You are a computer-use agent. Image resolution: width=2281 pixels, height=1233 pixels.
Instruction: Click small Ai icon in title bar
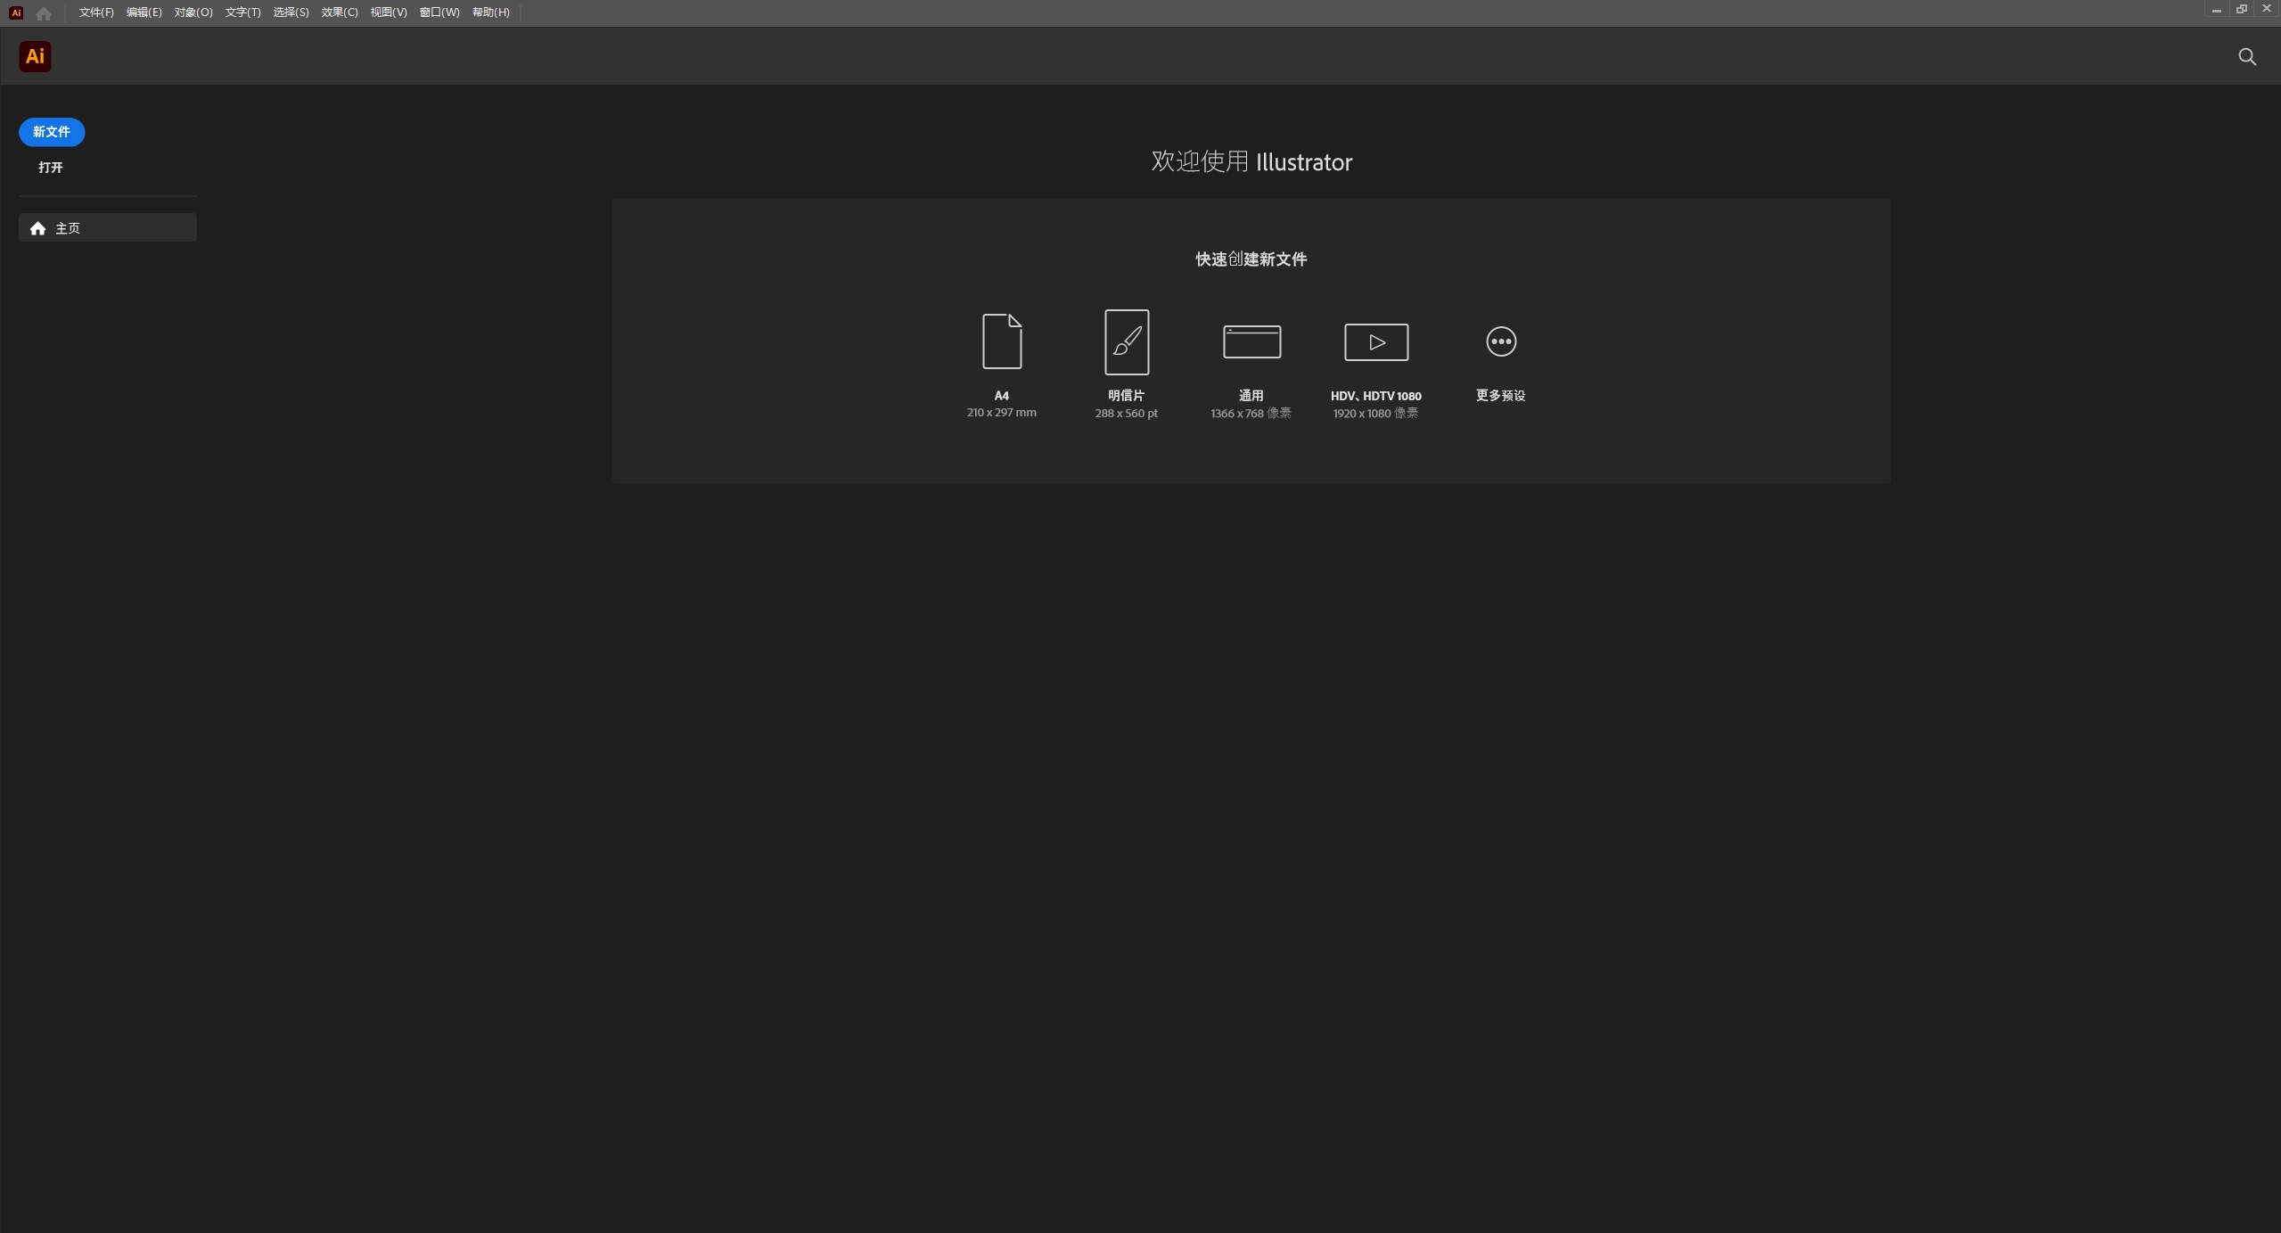(16, 13)
